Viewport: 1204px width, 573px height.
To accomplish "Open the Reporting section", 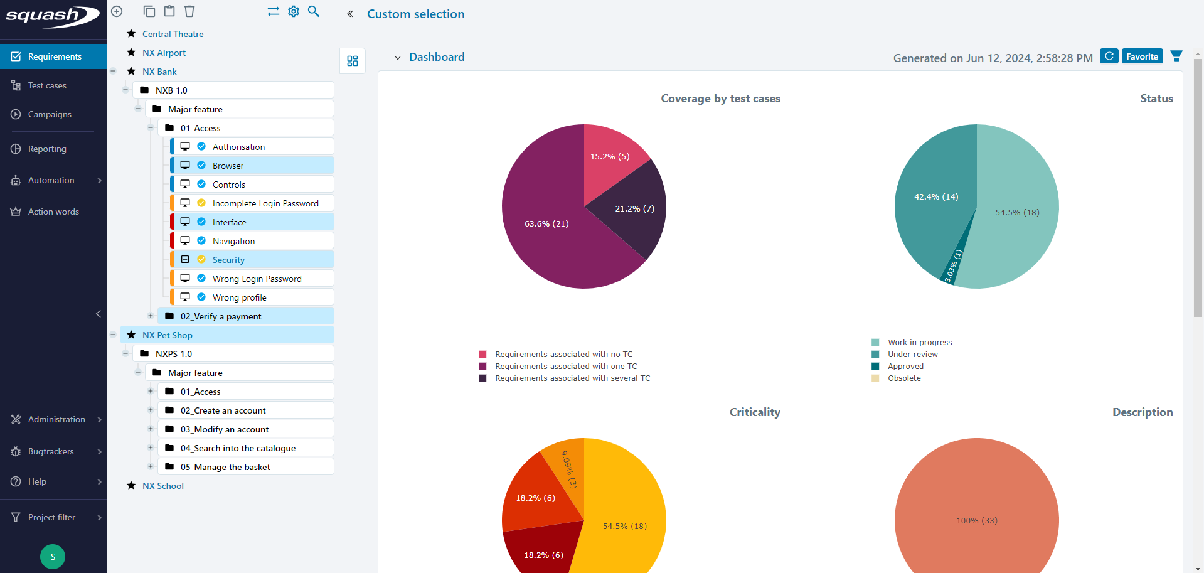I will (46, 149).
